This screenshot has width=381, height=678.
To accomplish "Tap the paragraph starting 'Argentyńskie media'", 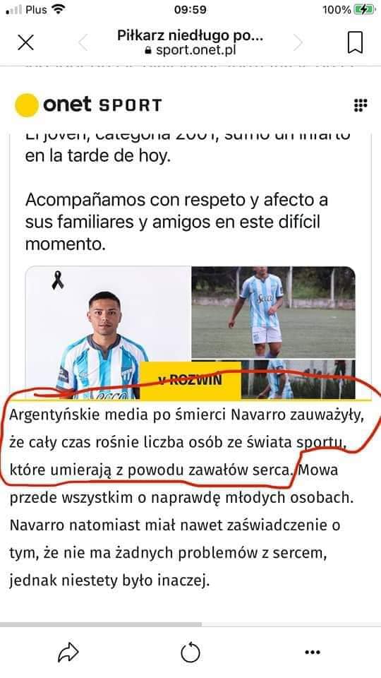I will [x=186, y=497].
